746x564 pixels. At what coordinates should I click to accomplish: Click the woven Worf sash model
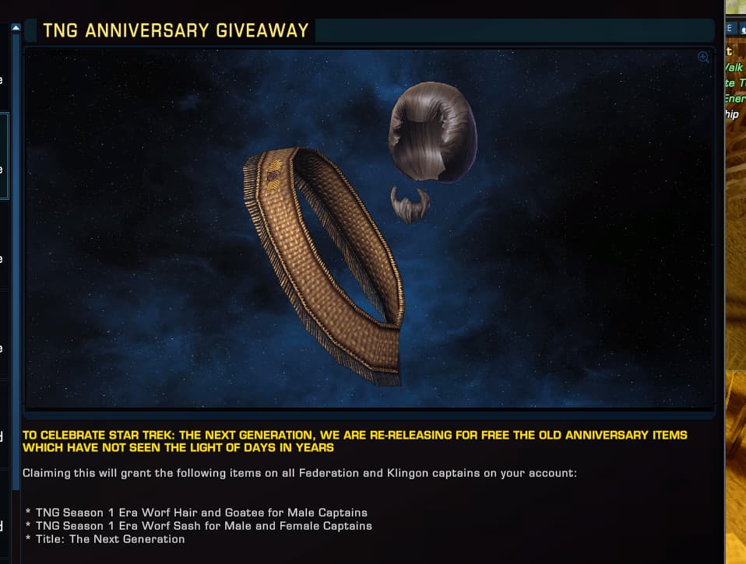point(323,264)
